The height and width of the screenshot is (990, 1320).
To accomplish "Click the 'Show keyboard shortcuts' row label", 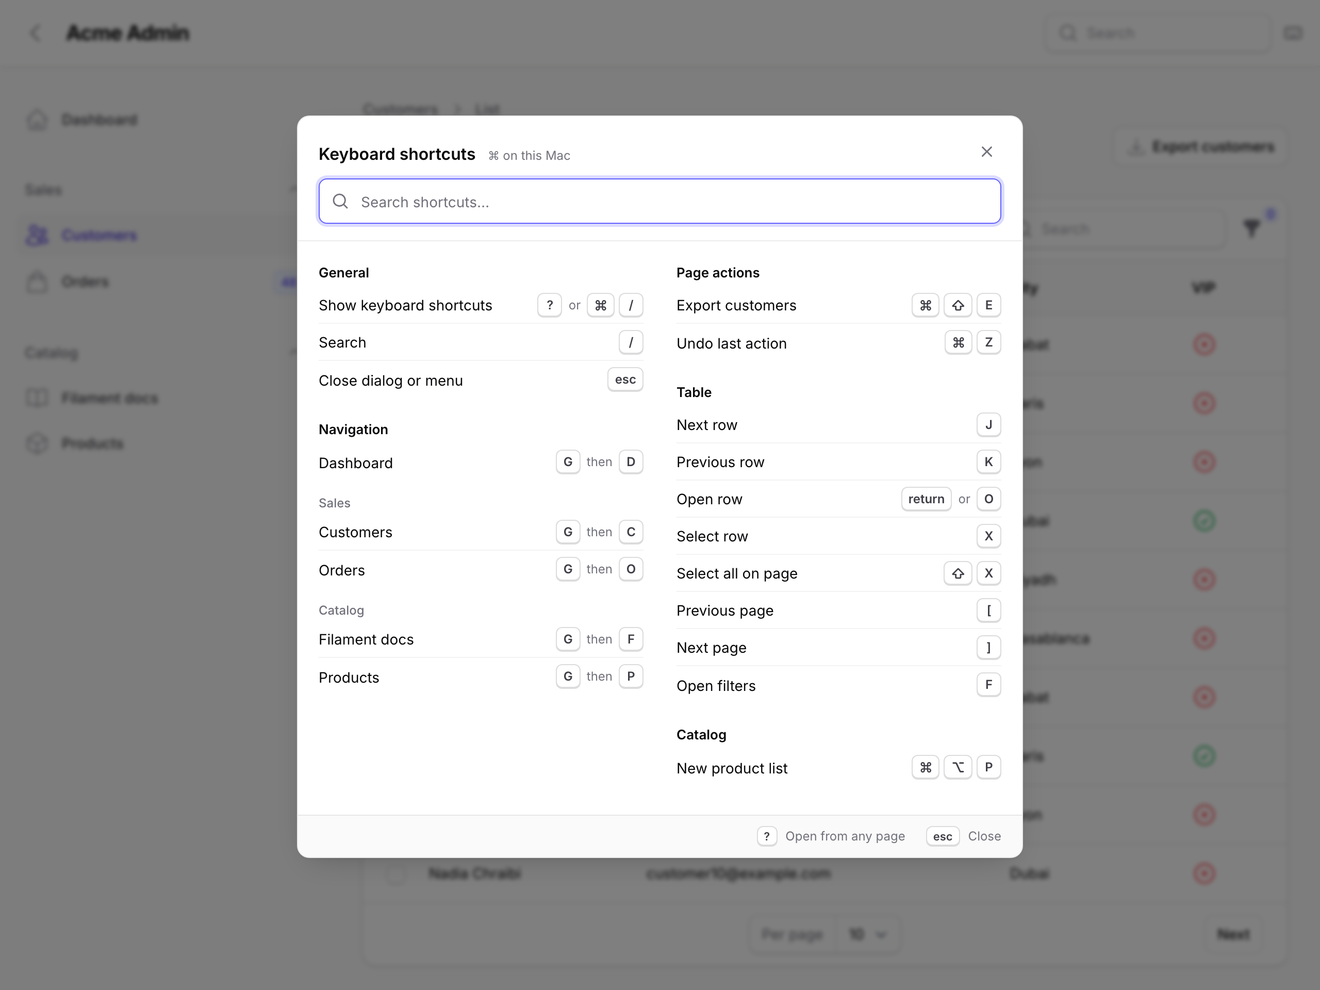I will click(x=405, y=306).
